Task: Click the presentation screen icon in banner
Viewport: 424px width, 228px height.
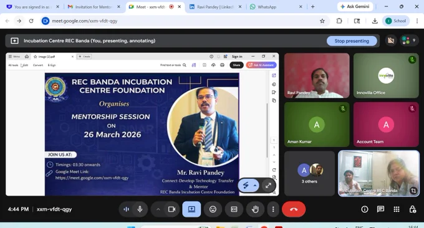Action: tap(14, 40)
